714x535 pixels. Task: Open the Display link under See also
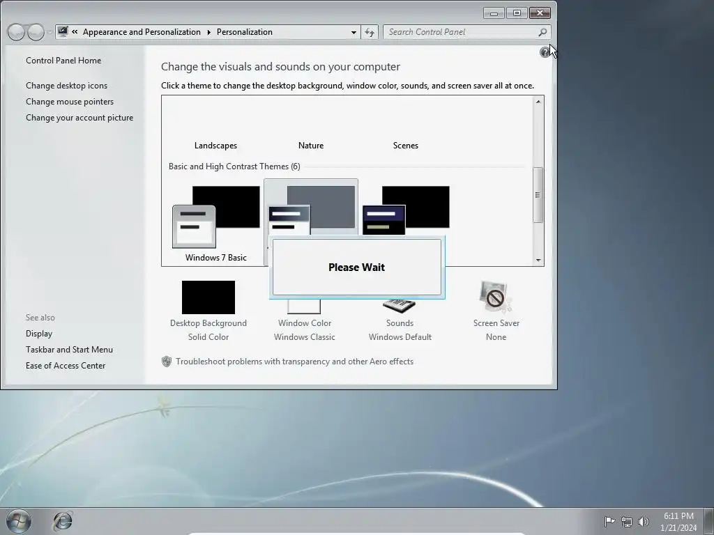pos(39,334)
